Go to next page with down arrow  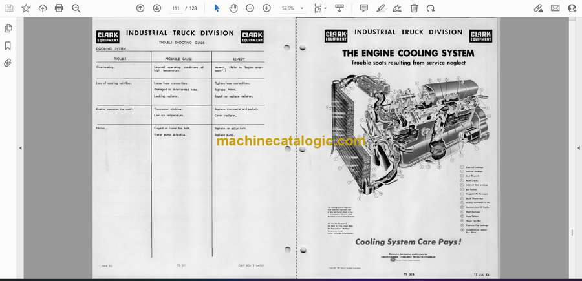[x=157, y=8]
